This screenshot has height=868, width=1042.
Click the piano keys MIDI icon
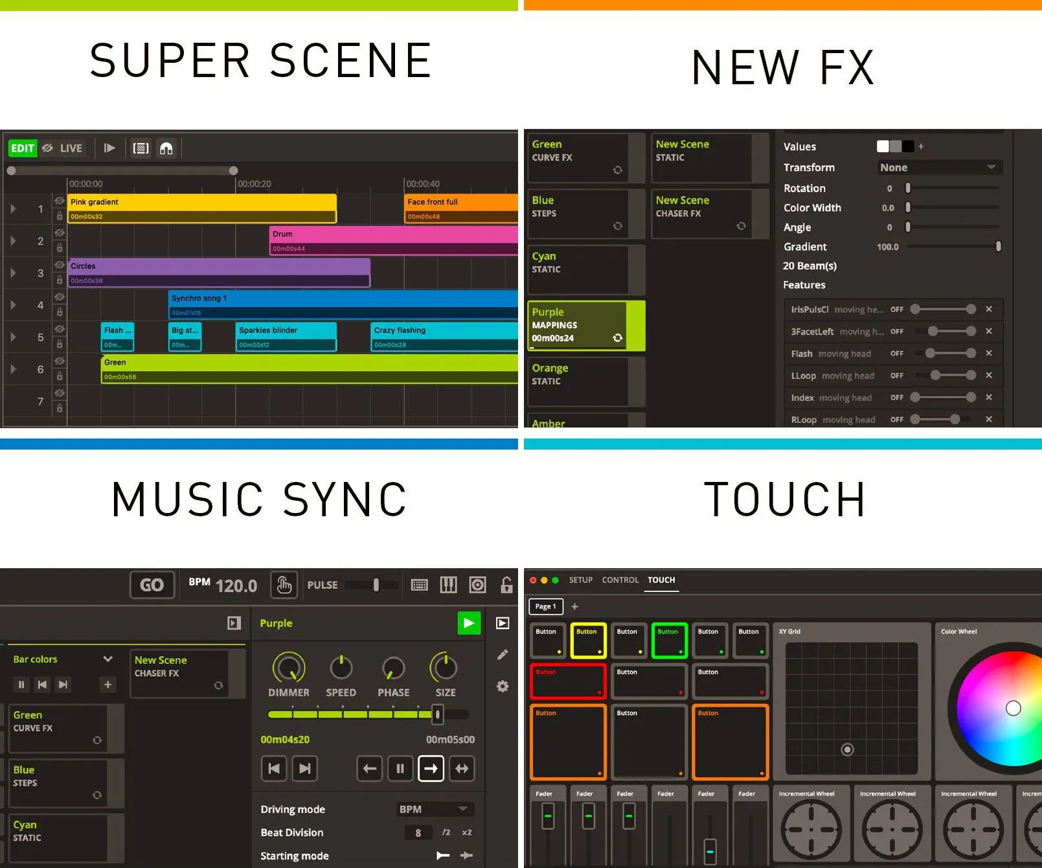[449, 585]
